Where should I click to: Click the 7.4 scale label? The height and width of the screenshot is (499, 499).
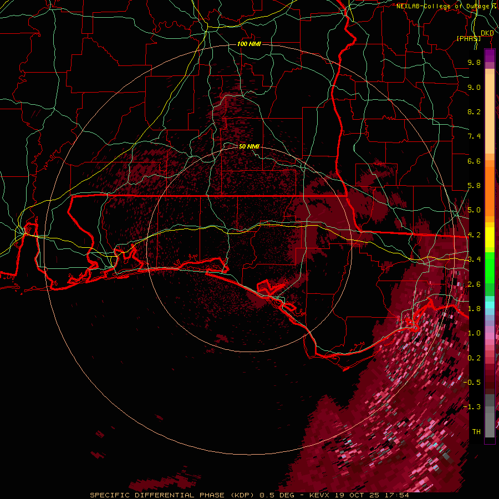474,136
